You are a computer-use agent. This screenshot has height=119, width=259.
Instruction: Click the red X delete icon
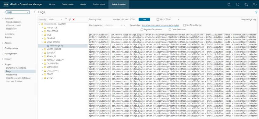(x=73, y=19)
